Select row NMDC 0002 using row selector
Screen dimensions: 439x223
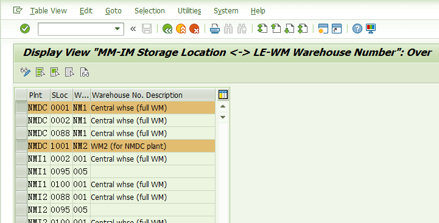click(21, 120)
